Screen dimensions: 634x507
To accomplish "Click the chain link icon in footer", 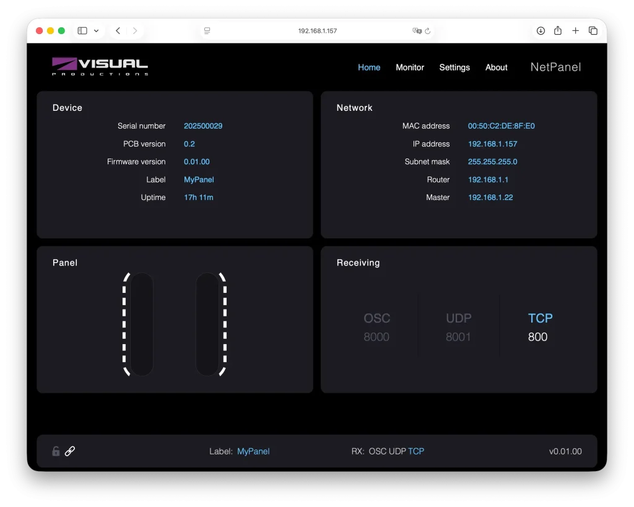I will coord(70,451).
